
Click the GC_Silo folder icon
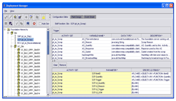[15, 46]
